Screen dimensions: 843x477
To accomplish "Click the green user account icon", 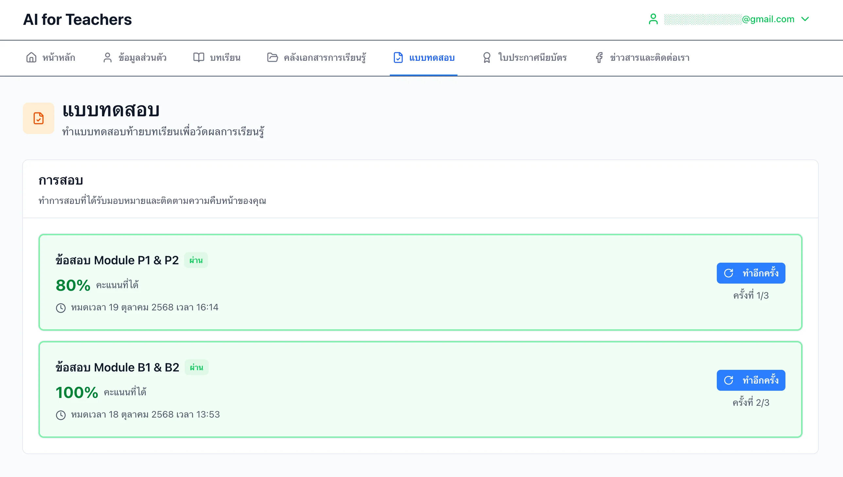I will [653, 19].
